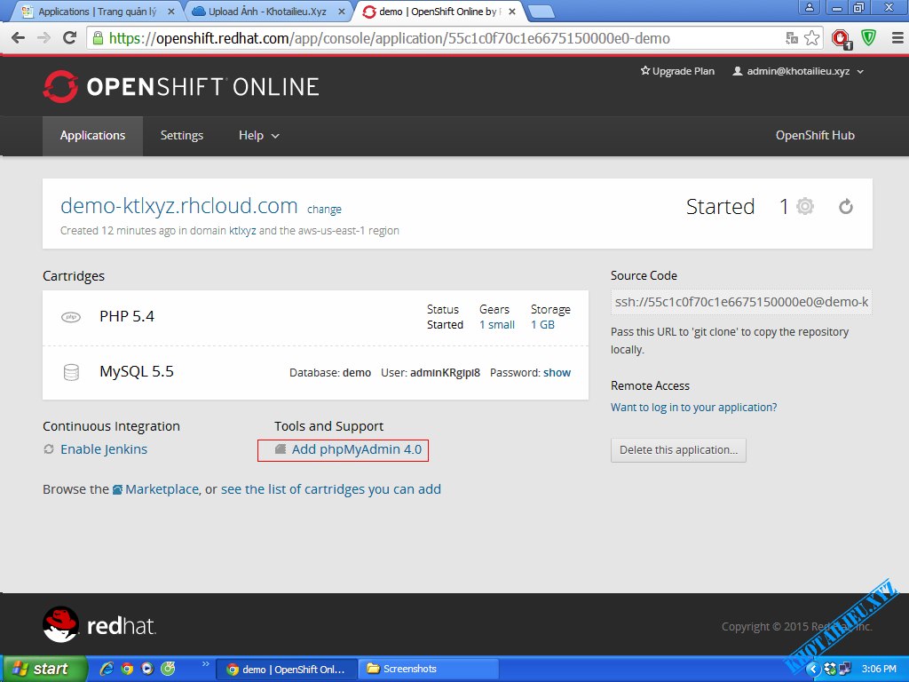Click Add phpMyAdmin 4.0 link

coord(356,449)
